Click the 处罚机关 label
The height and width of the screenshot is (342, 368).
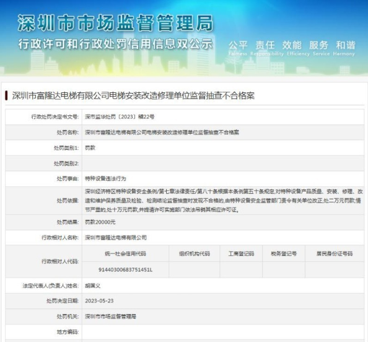click(68, 317)
